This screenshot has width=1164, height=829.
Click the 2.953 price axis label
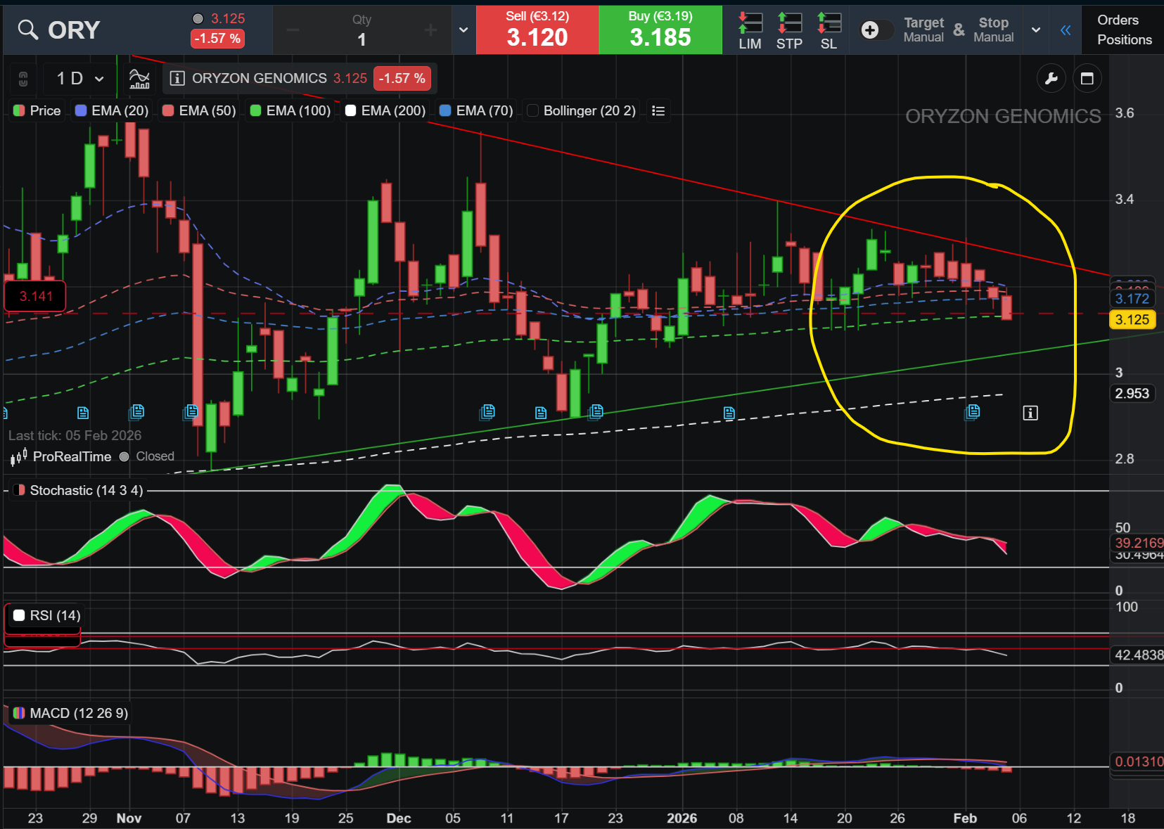[x=1132, y=394]
